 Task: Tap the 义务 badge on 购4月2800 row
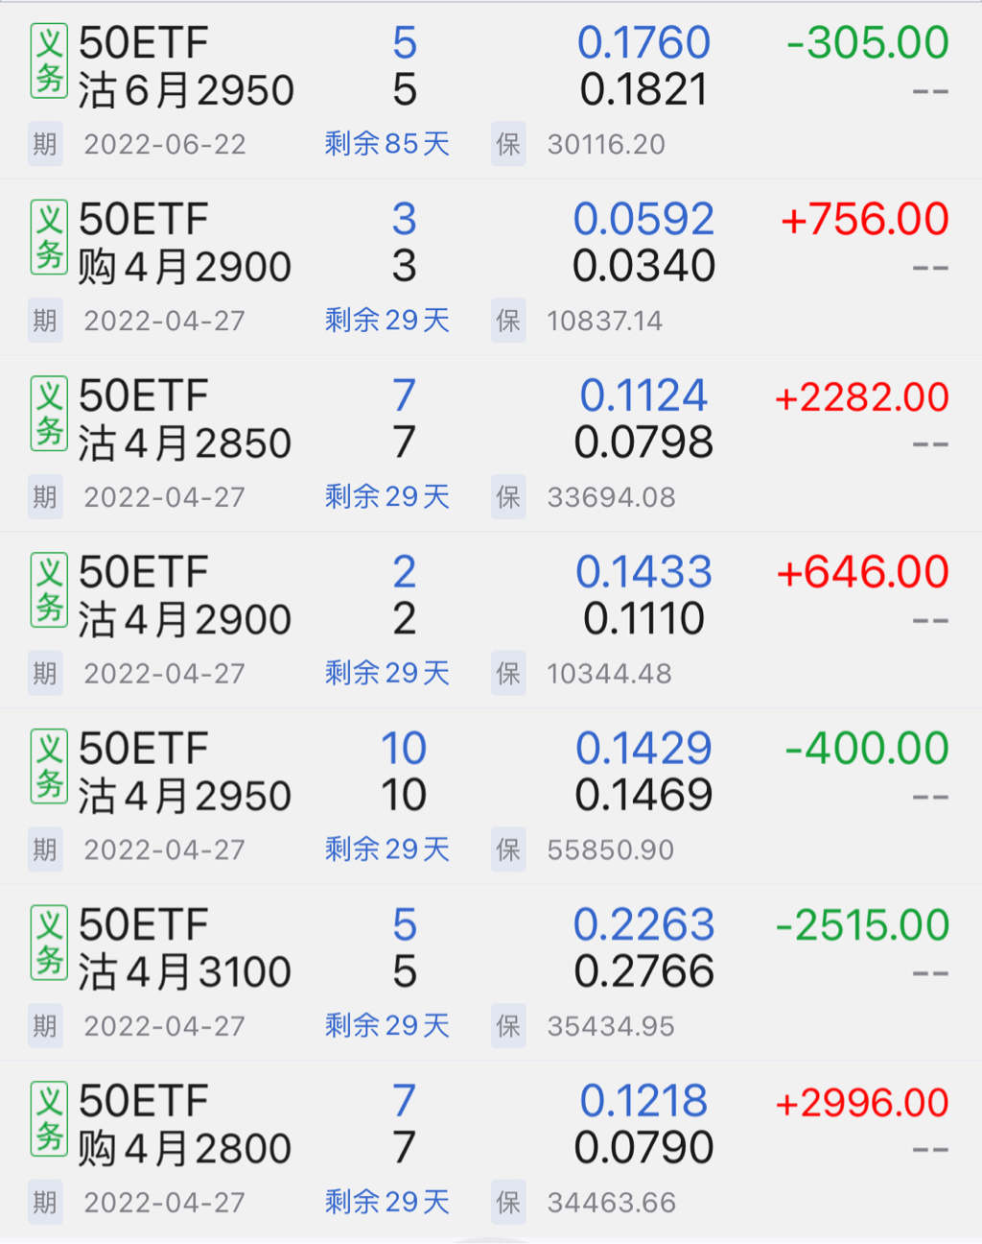pos(49,1119)
